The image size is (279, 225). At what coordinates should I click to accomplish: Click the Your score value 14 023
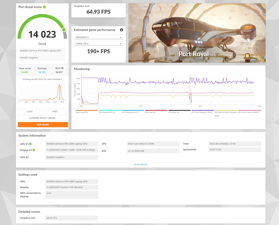coord(24,72)
